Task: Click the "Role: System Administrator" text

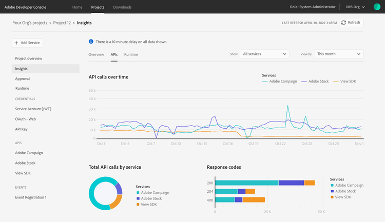Action: (313, 7)
